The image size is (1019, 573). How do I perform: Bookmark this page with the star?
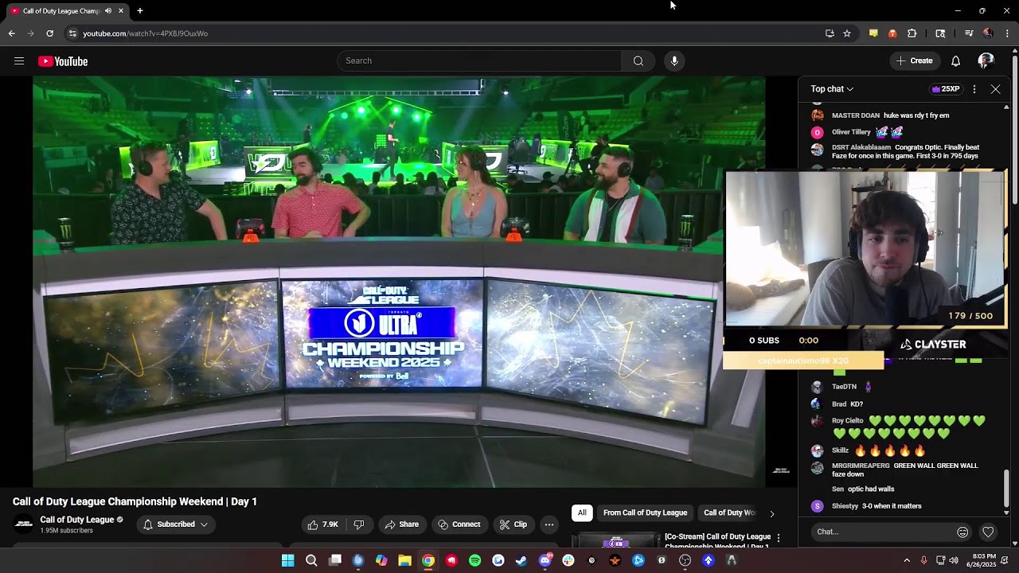(x=847, y=33)
